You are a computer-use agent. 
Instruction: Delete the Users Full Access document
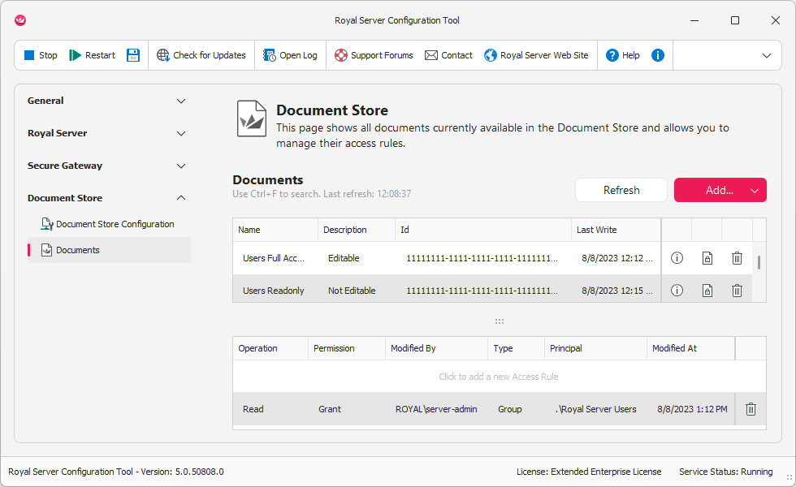[x=738, y=258]
